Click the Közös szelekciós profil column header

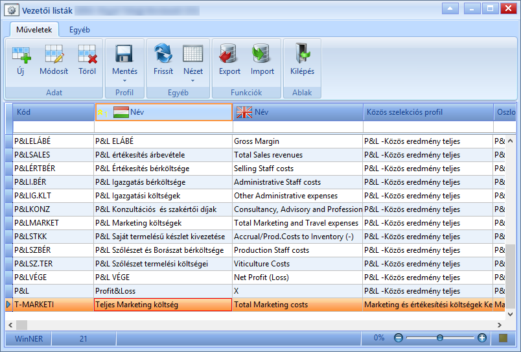tap(428, 112)
